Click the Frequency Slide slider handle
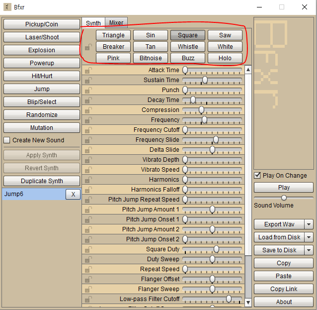317x310 pixels. pyautogui.click(x=216, y=139)
